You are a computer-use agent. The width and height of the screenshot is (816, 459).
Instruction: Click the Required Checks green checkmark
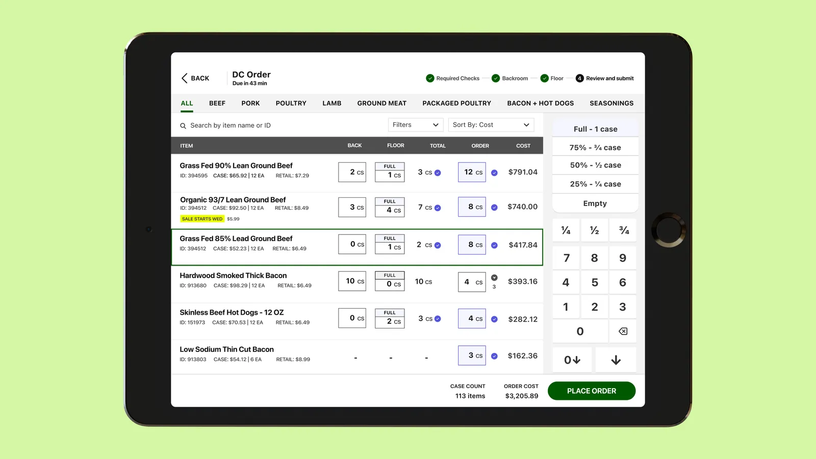pyautogui.click(x=430, y=79)
